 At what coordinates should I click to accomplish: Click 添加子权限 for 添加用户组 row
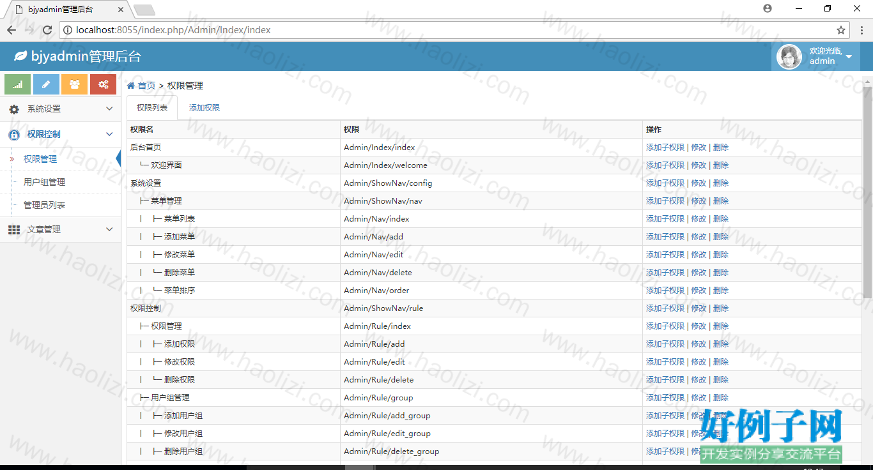pos(665,416)
